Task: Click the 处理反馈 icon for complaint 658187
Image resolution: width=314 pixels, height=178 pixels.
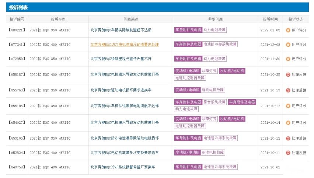Action: click(x=288, y=74)
